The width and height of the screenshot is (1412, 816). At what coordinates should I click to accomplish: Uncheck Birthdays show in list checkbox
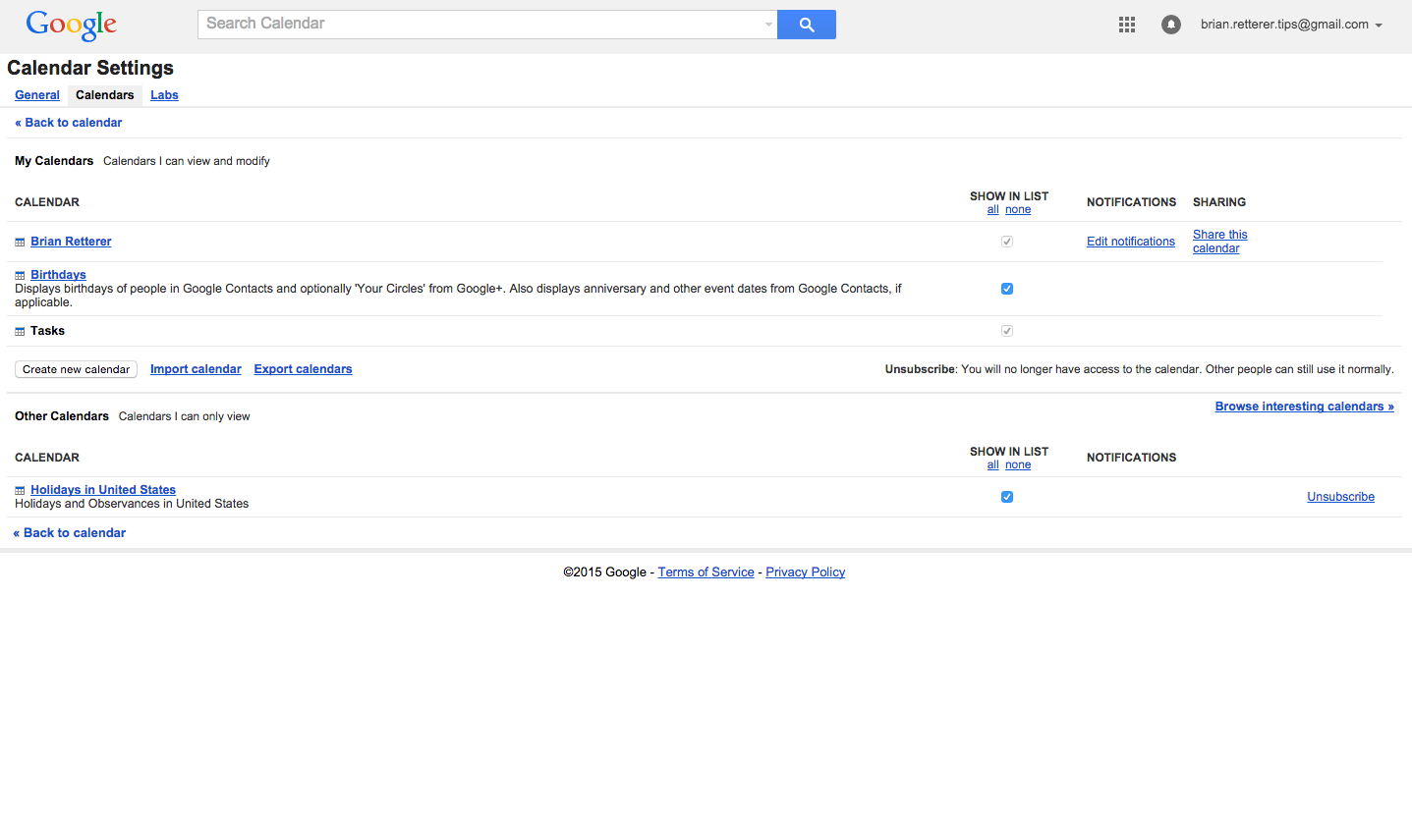(1007, 289)
